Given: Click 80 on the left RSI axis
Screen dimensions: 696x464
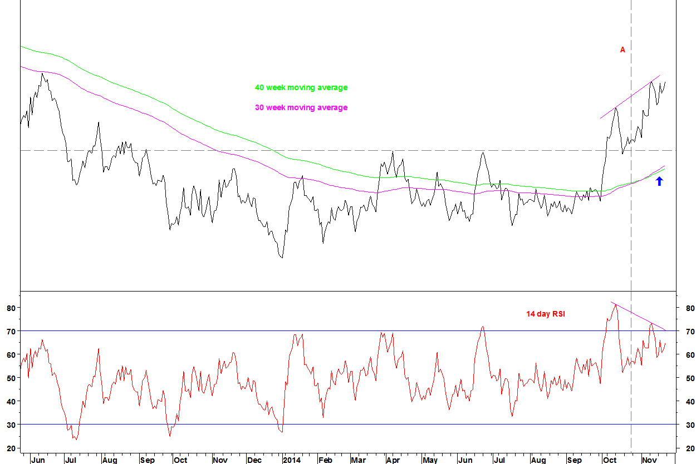Looking at the screenshot, I should tap(9, 308).
